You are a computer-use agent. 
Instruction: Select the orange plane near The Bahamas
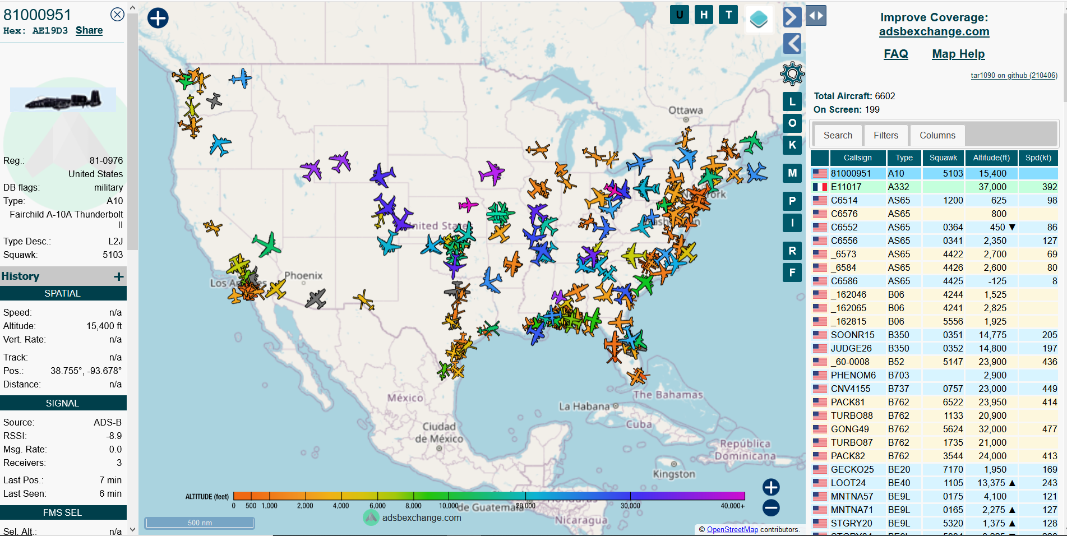tap(637, 376)
